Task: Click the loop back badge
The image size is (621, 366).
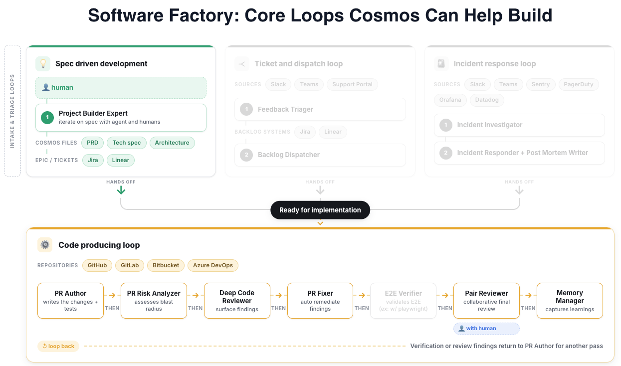Action: point(58,346)
